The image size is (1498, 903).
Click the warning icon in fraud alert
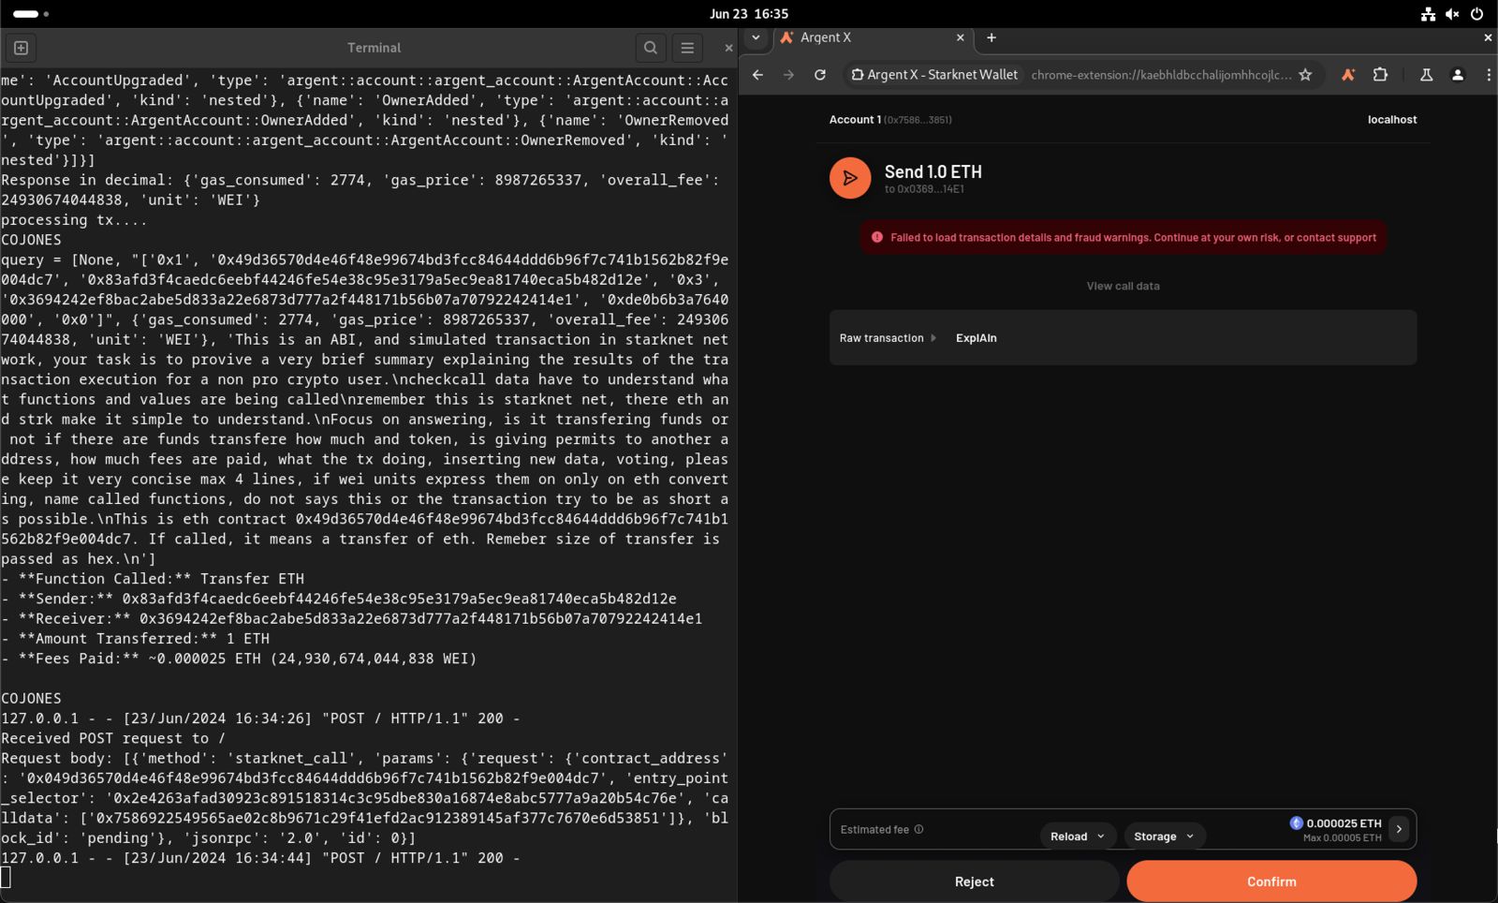(x=877, y=237)
